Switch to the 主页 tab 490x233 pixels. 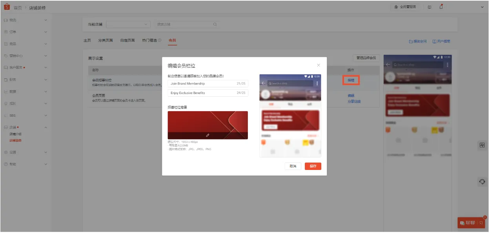point(87,40)
